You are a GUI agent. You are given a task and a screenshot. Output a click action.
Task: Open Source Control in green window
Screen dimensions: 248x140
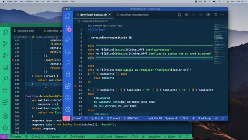pos(5,44)
